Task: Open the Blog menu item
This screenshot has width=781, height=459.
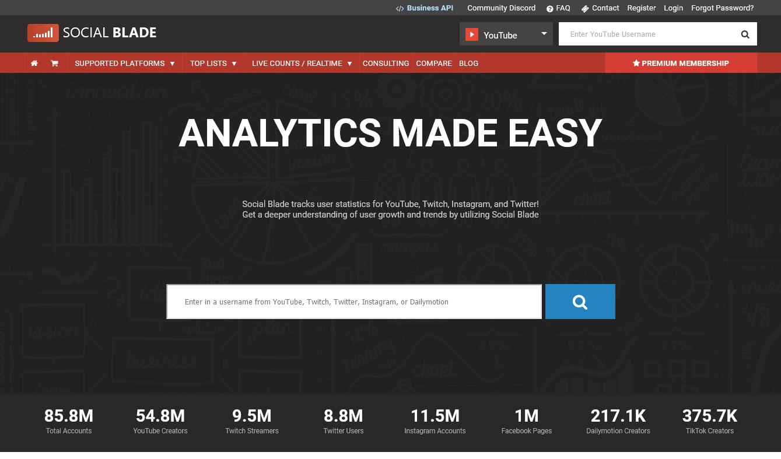Action: point(468,63)
